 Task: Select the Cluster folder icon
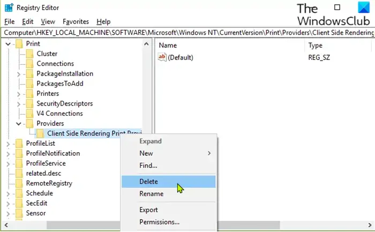tap(29, 54)
